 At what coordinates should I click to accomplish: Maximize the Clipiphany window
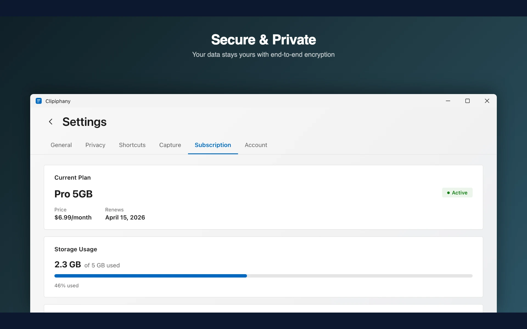click(x=467, y=101)
